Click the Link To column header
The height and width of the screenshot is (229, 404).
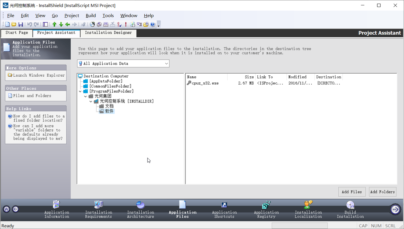(x=271, y=77)
